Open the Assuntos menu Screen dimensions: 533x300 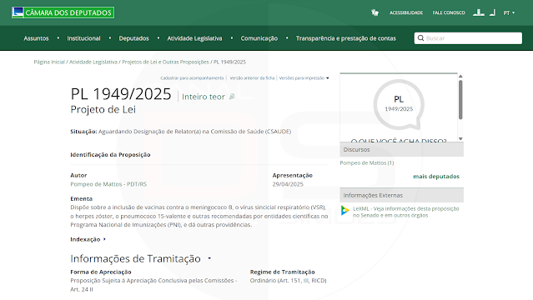click(36, 38)
